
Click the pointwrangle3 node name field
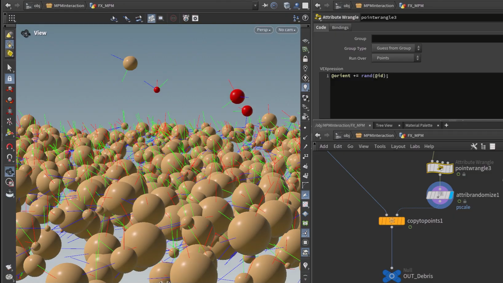431,17
